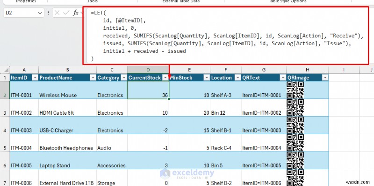Open the MinStock filter dropdown

[206, 78]
